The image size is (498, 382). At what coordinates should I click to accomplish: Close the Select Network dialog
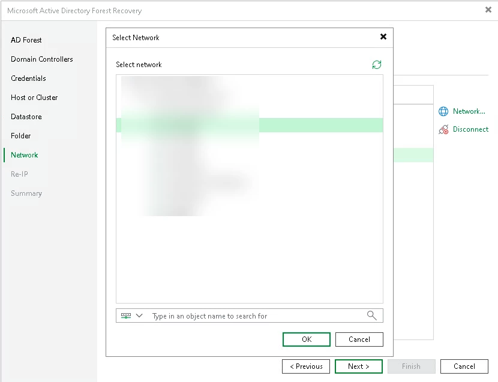tap(383, 37)
